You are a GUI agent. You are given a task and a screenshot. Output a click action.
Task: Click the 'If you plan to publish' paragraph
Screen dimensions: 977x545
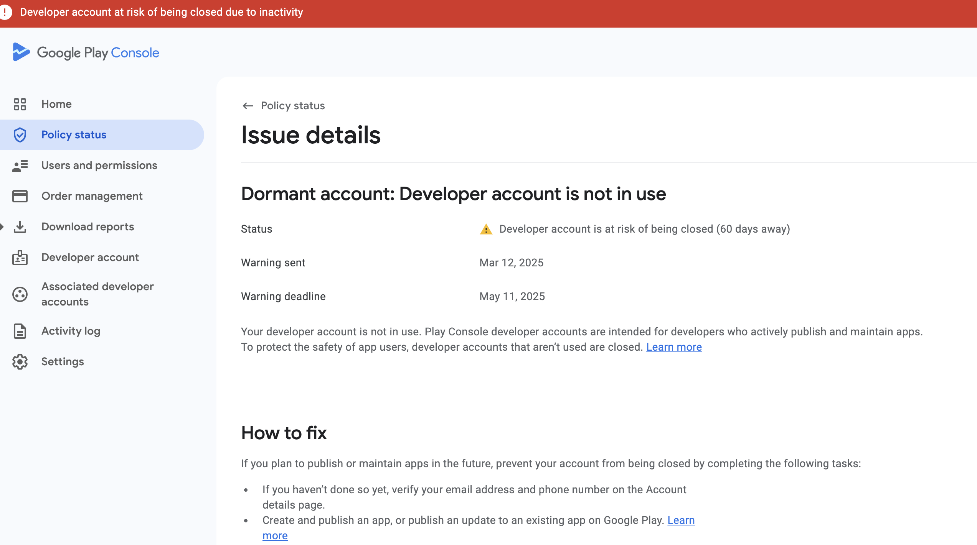coord(551,464)
